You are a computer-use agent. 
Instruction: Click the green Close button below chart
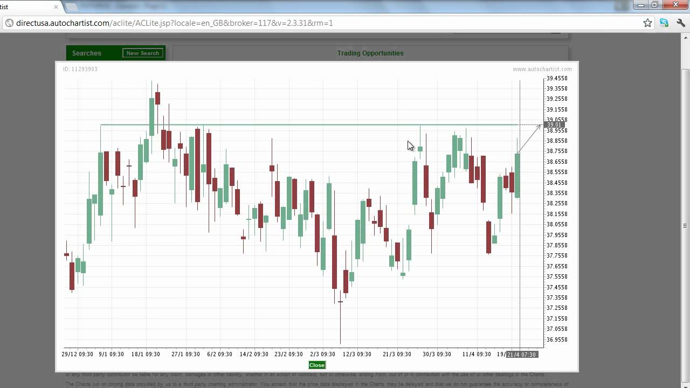click(317, 365)
